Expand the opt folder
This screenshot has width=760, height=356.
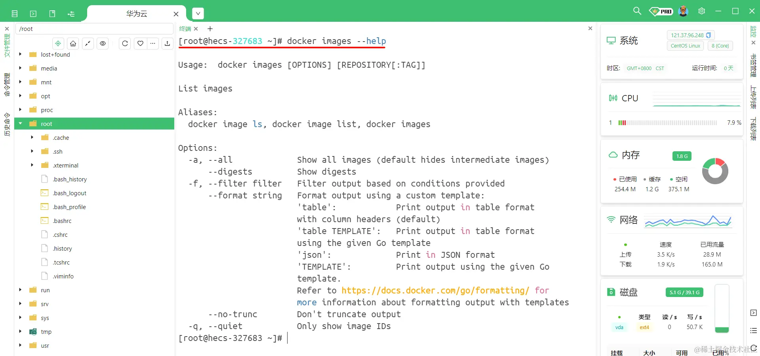20,96
